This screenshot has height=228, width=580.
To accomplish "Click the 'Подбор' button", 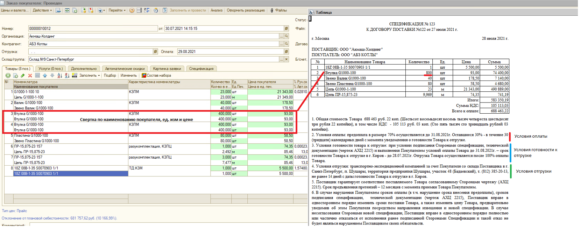I will pos(110,75).
